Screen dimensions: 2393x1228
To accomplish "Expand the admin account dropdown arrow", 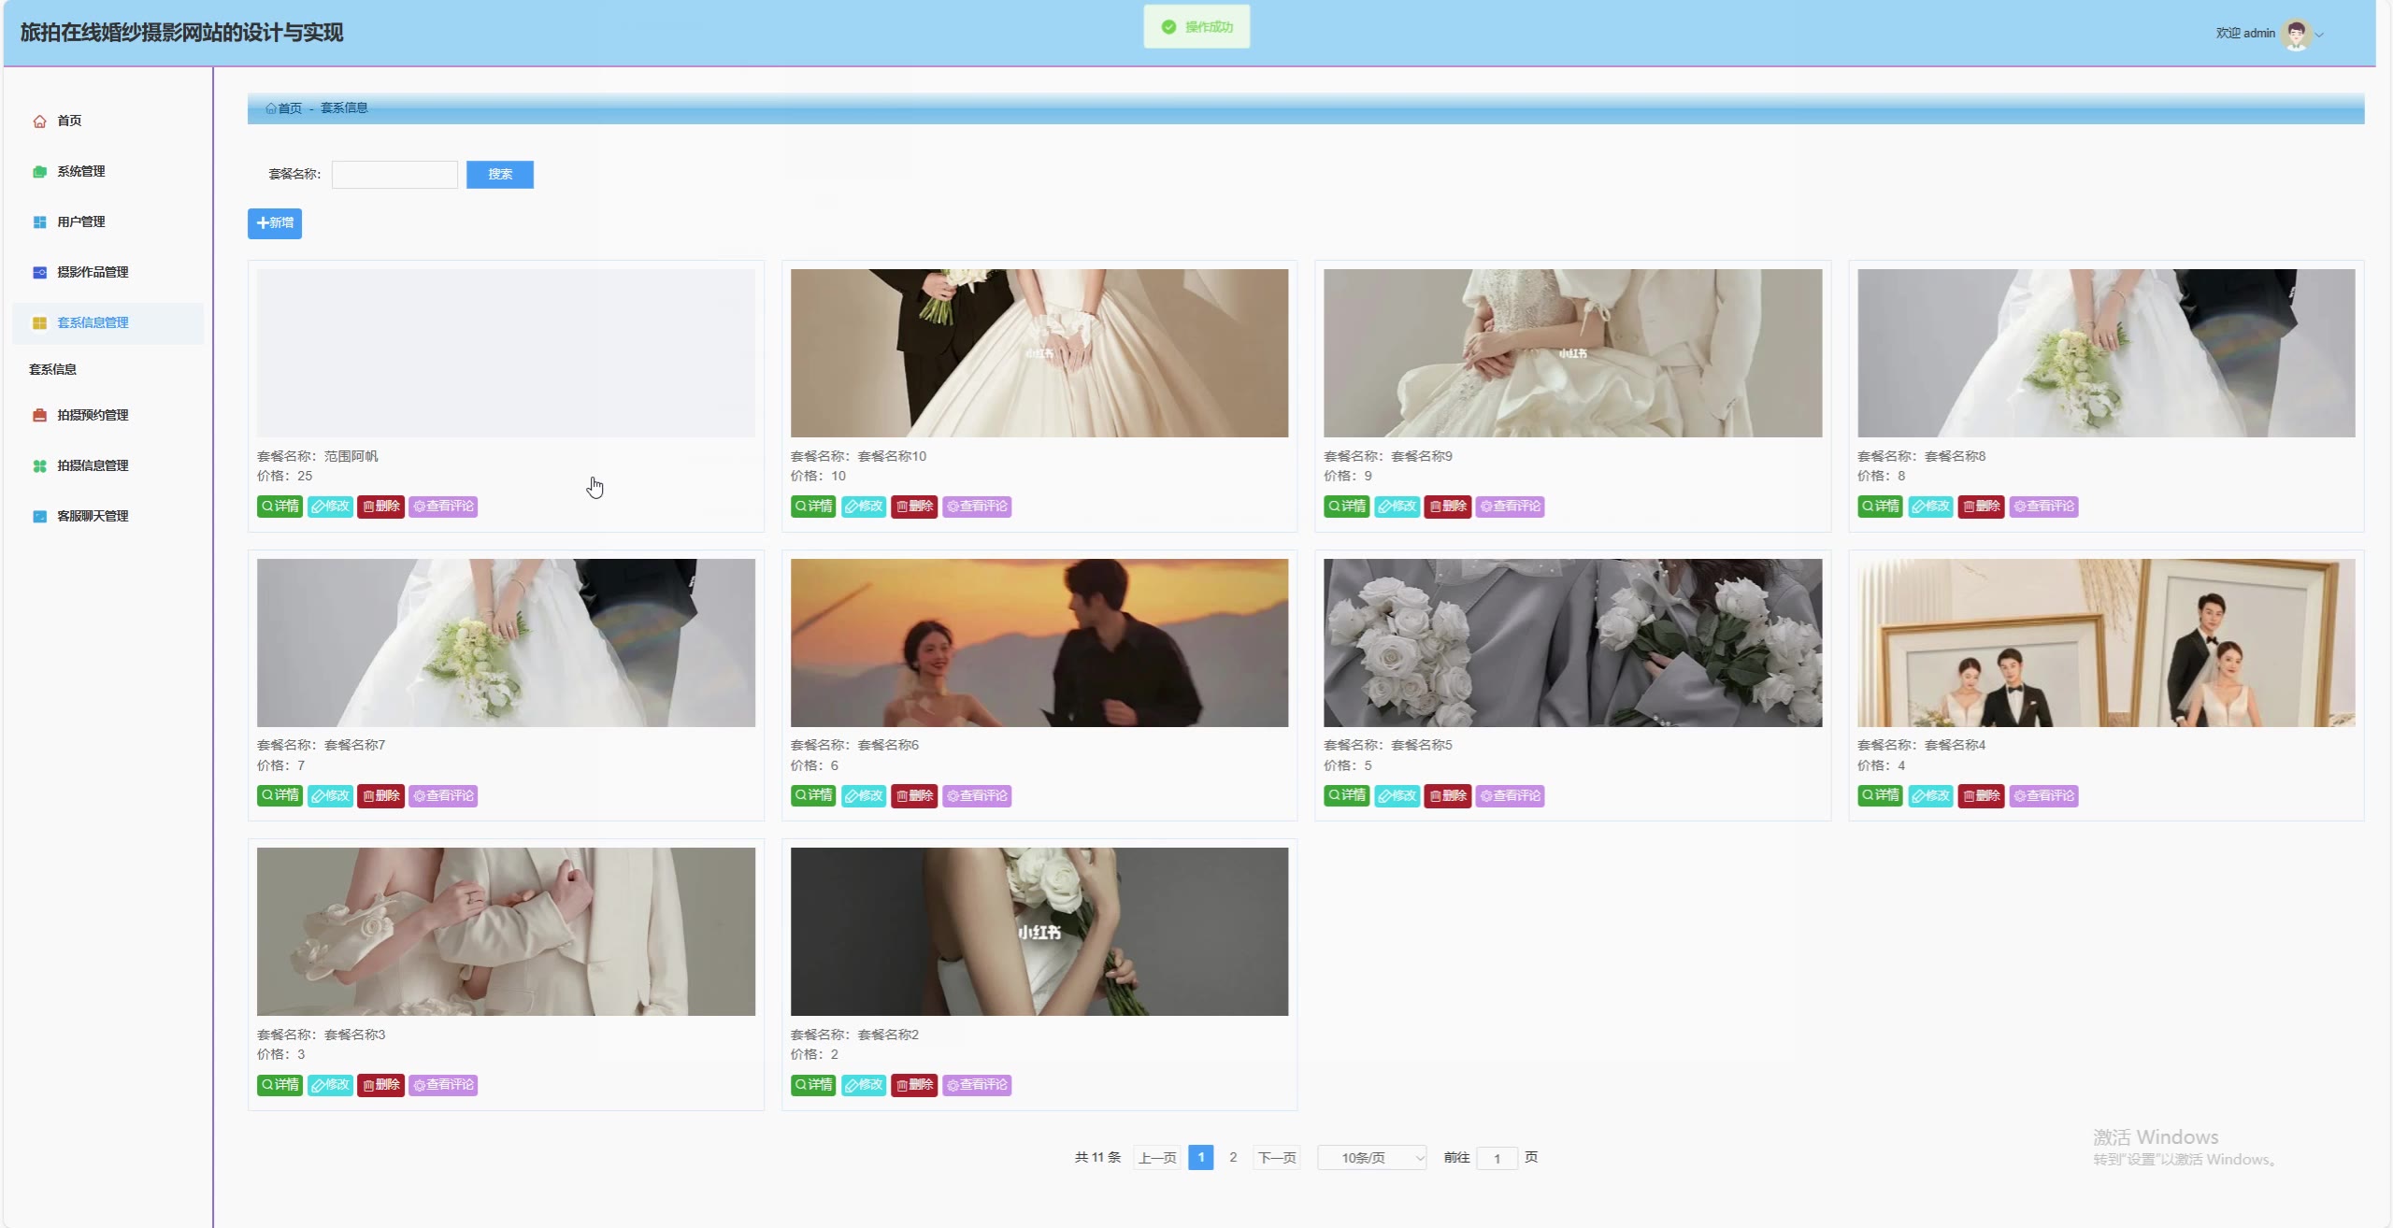I will point(2319,35).
